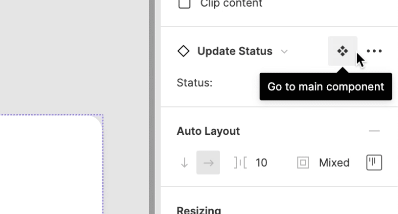Click the Resizing section header
The height and width of the screenshot is (214, 398).
pyautogui.click(x=199, y=210)
